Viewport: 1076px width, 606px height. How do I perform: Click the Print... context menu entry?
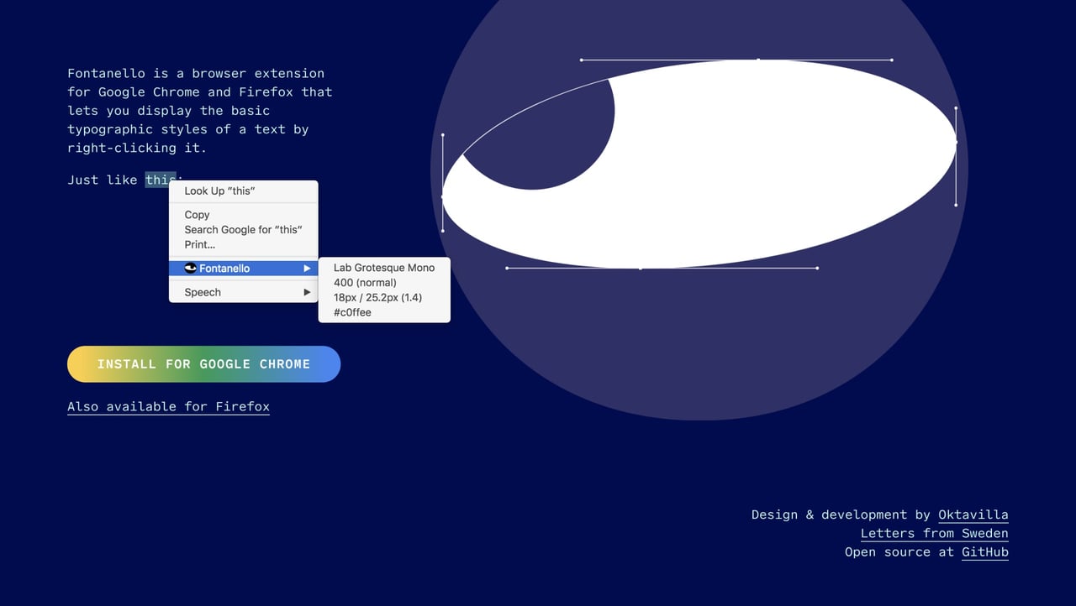point(201,244)
